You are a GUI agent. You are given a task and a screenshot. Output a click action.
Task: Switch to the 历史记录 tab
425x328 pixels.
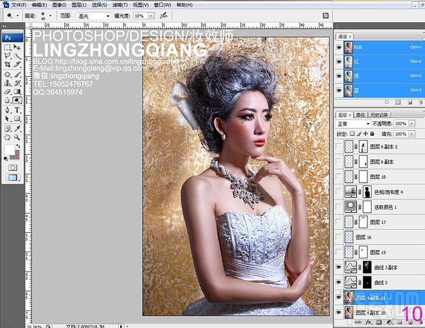click(x=379, y=115)
